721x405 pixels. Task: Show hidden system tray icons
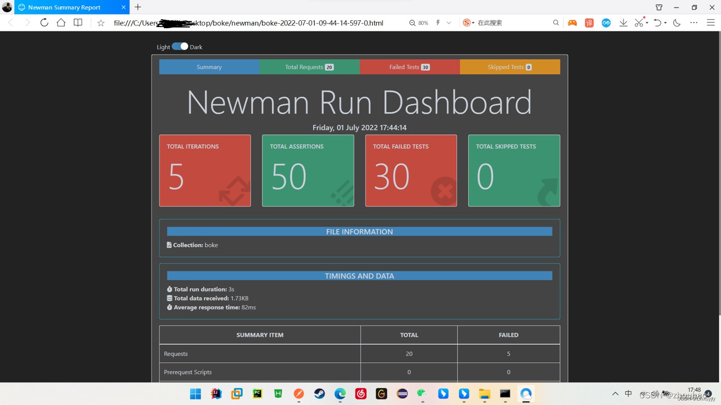615,394
